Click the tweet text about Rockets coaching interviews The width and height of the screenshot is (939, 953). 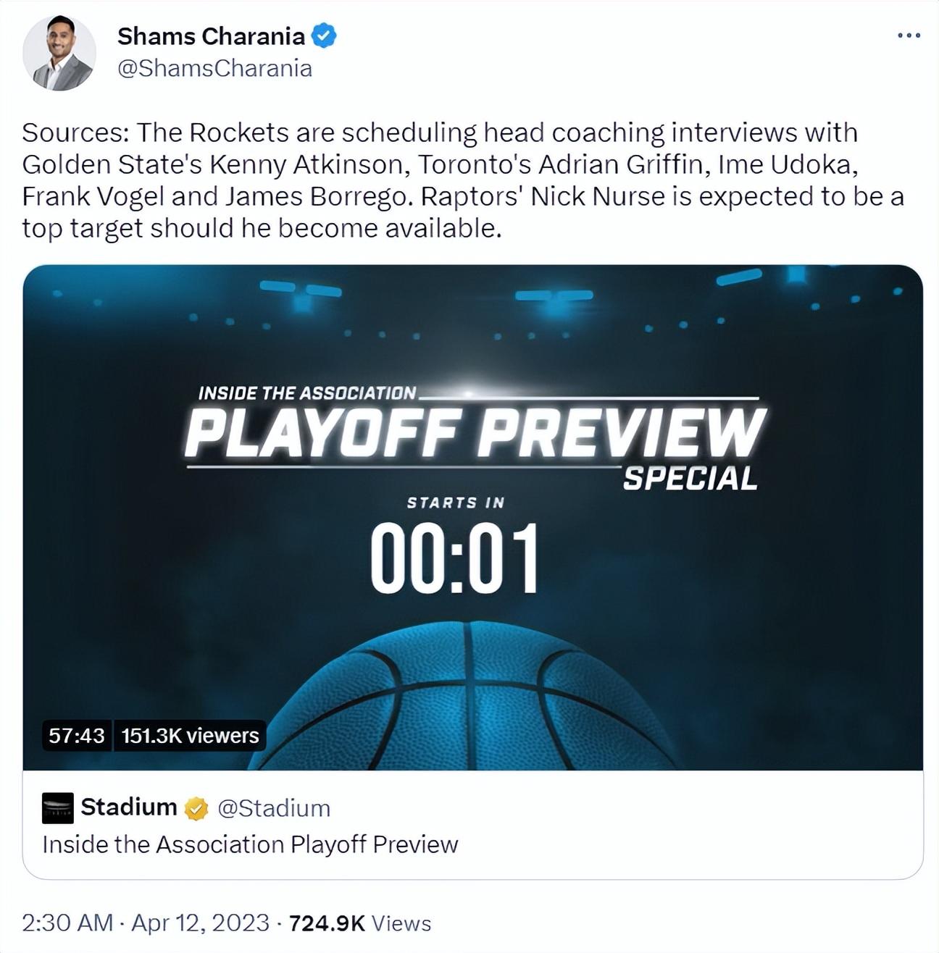point(462,180)
